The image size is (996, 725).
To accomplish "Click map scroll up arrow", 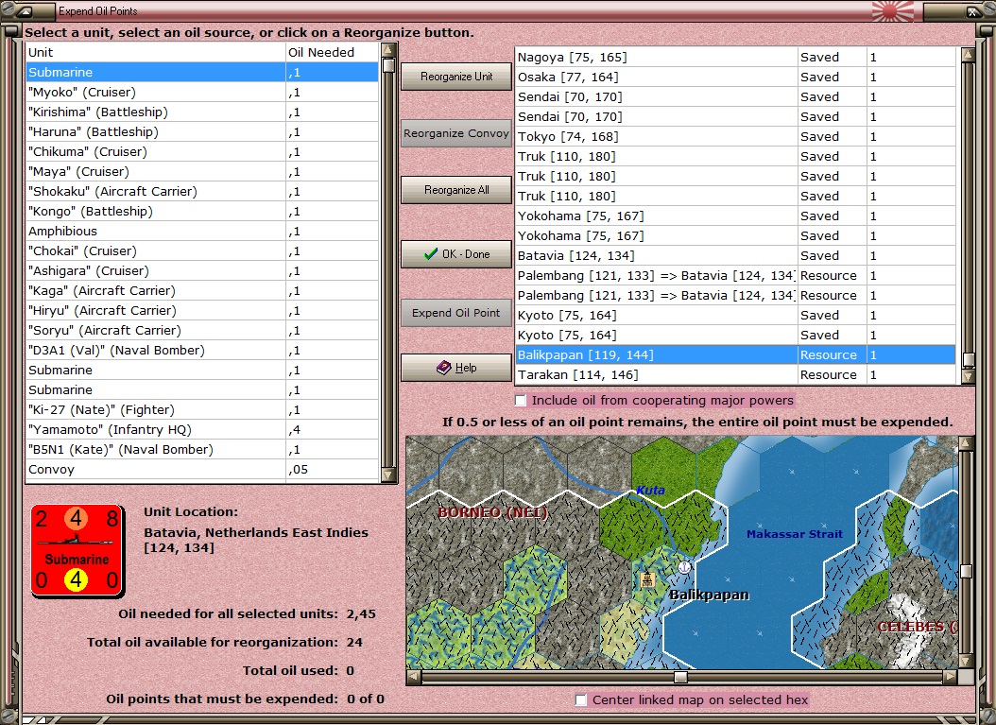I will (966, 443).
